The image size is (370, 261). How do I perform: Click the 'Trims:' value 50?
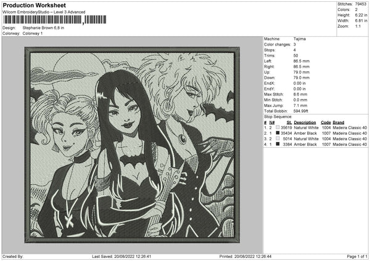click(295, 55)
